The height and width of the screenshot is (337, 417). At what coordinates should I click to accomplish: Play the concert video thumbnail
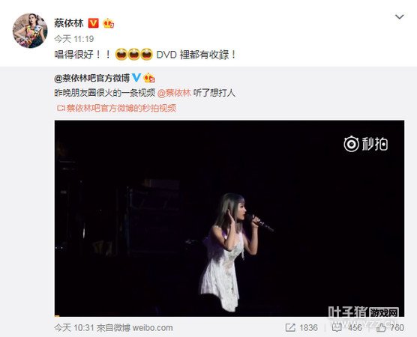point(229,218)
